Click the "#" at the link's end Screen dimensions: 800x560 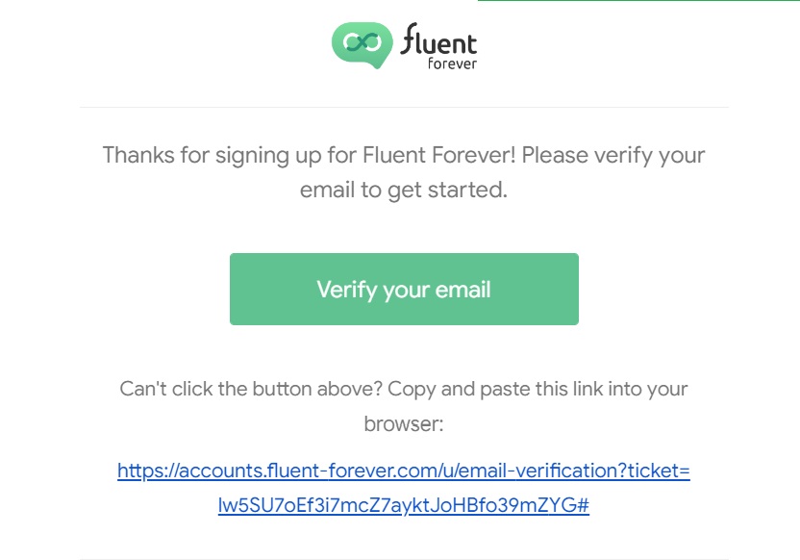click(584, 505)
